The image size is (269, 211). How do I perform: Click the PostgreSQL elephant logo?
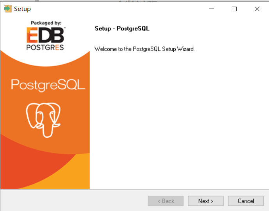(x=43, y=120)
